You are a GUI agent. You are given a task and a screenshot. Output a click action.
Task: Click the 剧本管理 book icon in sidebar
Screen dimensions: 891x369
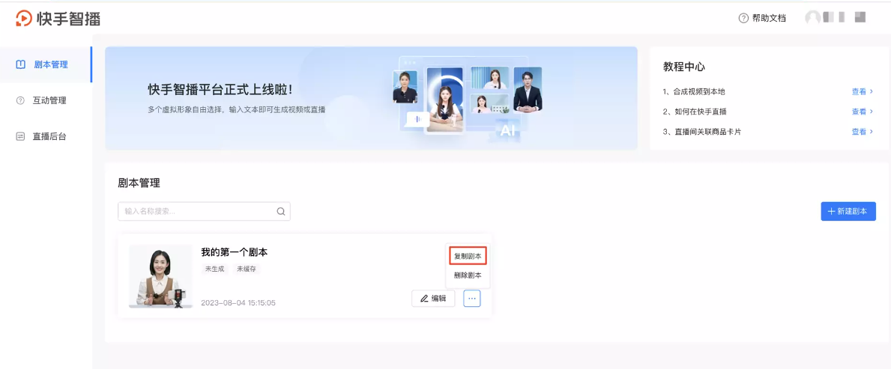(x=20, y=64)
